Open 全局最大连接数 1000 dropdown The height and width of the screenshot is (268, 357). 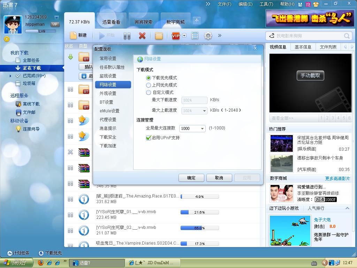point(202,128)
